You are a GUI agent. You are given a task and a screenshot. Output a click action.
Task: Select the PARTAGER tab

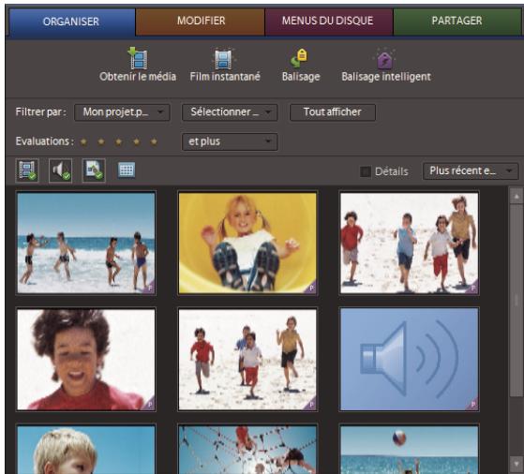pos(457,21)
